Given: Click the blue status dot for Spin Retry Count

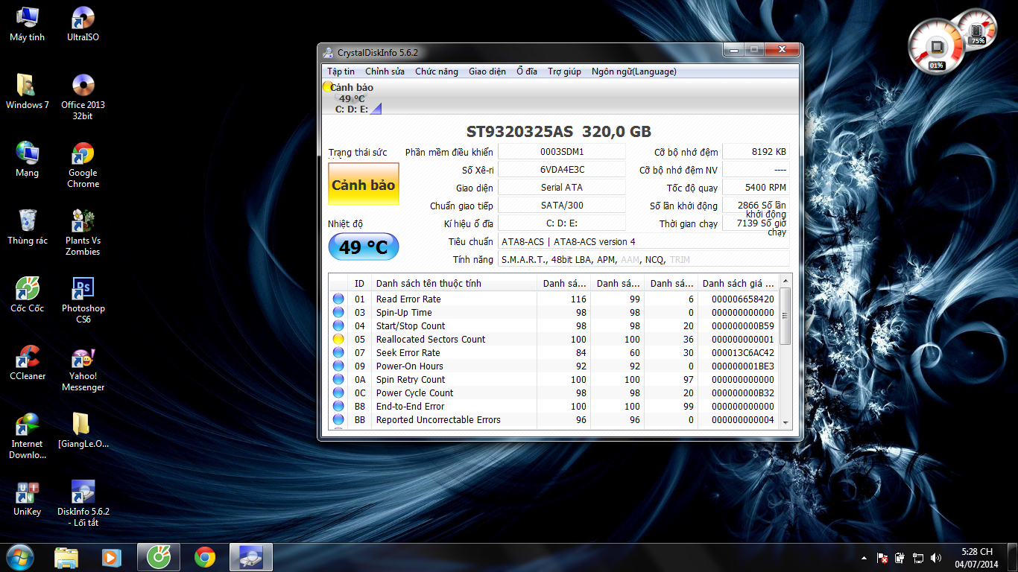Looking at the screenshot, I should (338, 379).
